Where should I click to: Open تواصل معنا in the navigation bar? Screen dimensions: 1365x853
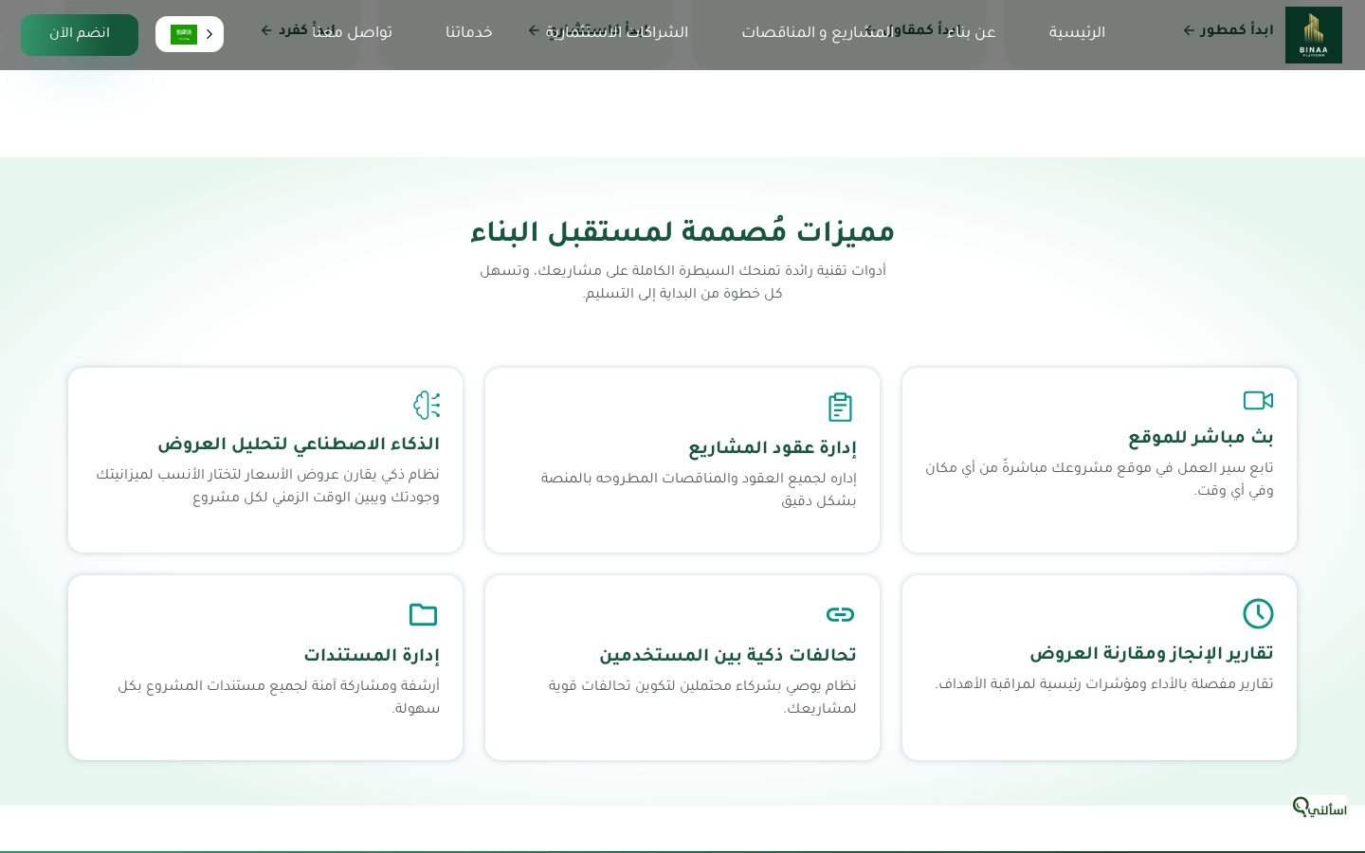pos(352,32)
